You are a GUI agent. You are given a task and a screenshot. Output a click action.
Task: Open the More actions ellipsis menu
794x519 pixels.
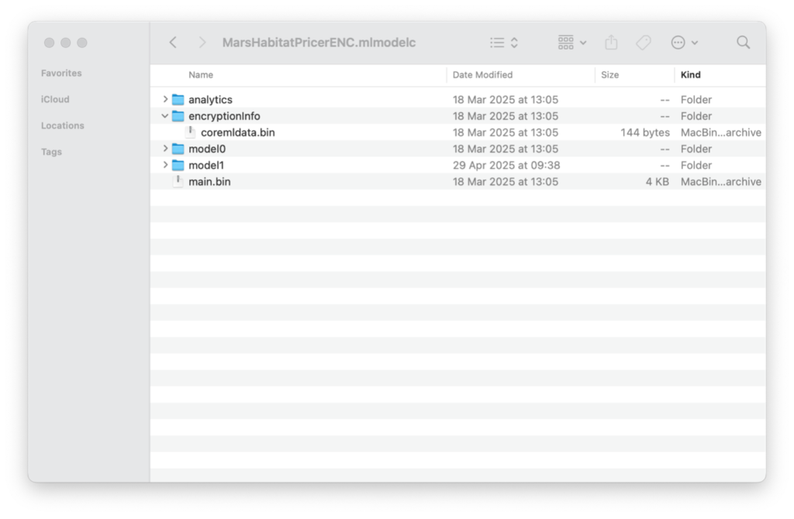tap(684, 43)
